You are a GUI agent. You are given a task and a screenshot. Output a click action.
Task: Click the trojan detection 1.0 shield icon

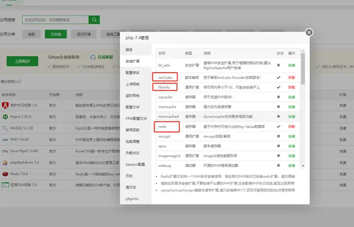click(x=5, y=105)
